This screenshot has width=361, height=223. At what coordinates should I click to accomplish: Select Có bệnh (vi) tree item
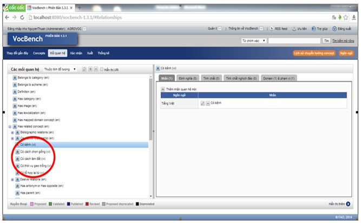pyautogui.click(x=28, y=145)
